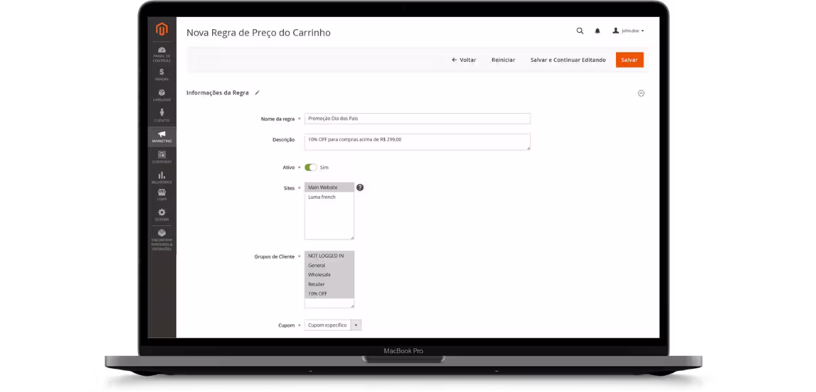Collapse the Informações da Regra section
Screen dimensions: 816x392
tap(641, 93)
